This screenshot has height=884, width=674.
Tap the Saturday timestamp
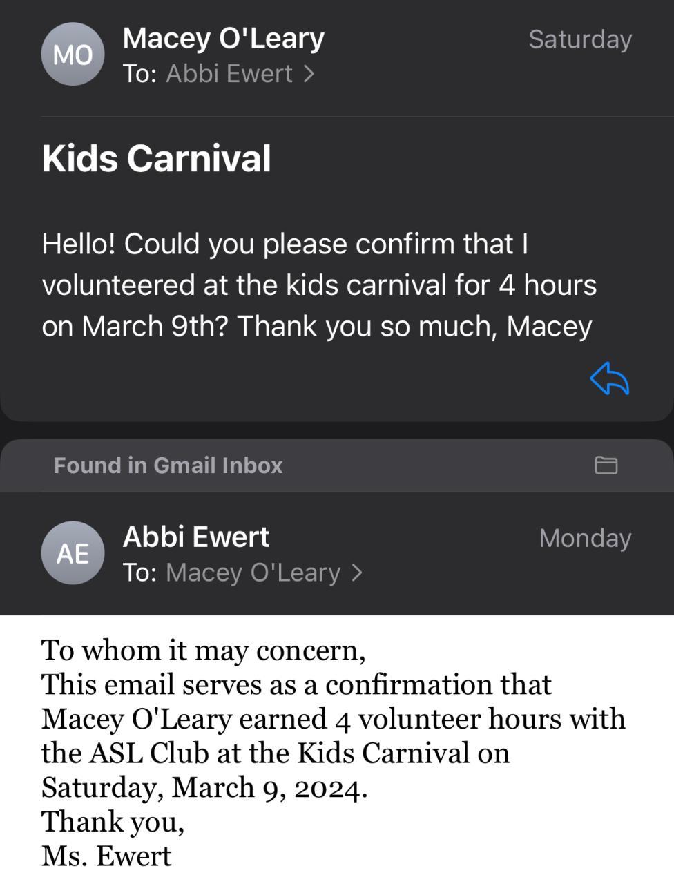(579, 39)
